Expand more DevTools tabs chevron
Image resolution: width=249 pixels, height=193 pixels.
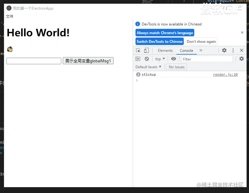(201, 50)
